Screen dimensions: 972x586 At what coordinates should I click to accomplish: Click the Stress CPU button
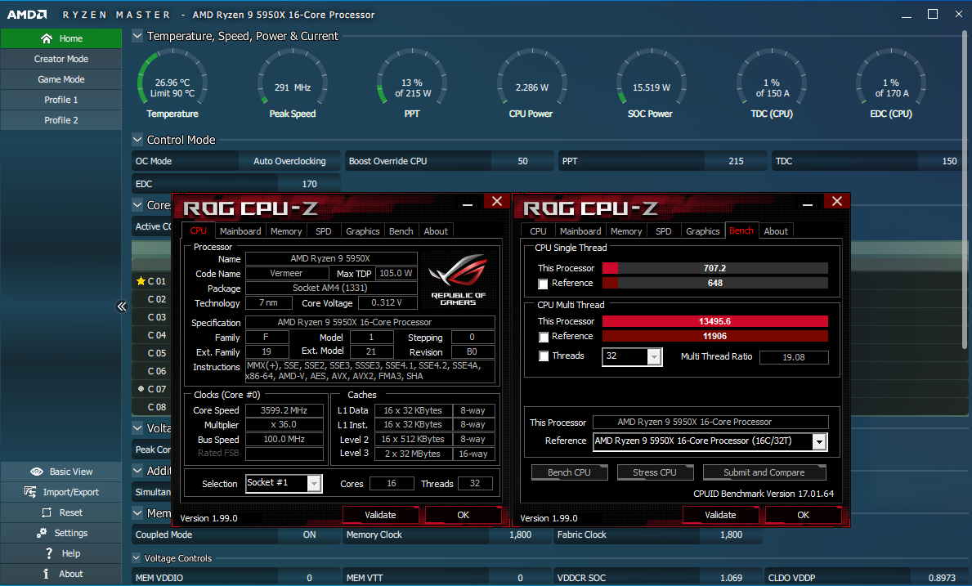pos(655,472)
